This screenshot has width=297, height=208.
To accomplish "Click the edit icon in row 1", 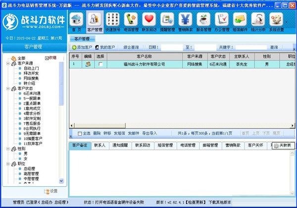I will tap(88, 64).
